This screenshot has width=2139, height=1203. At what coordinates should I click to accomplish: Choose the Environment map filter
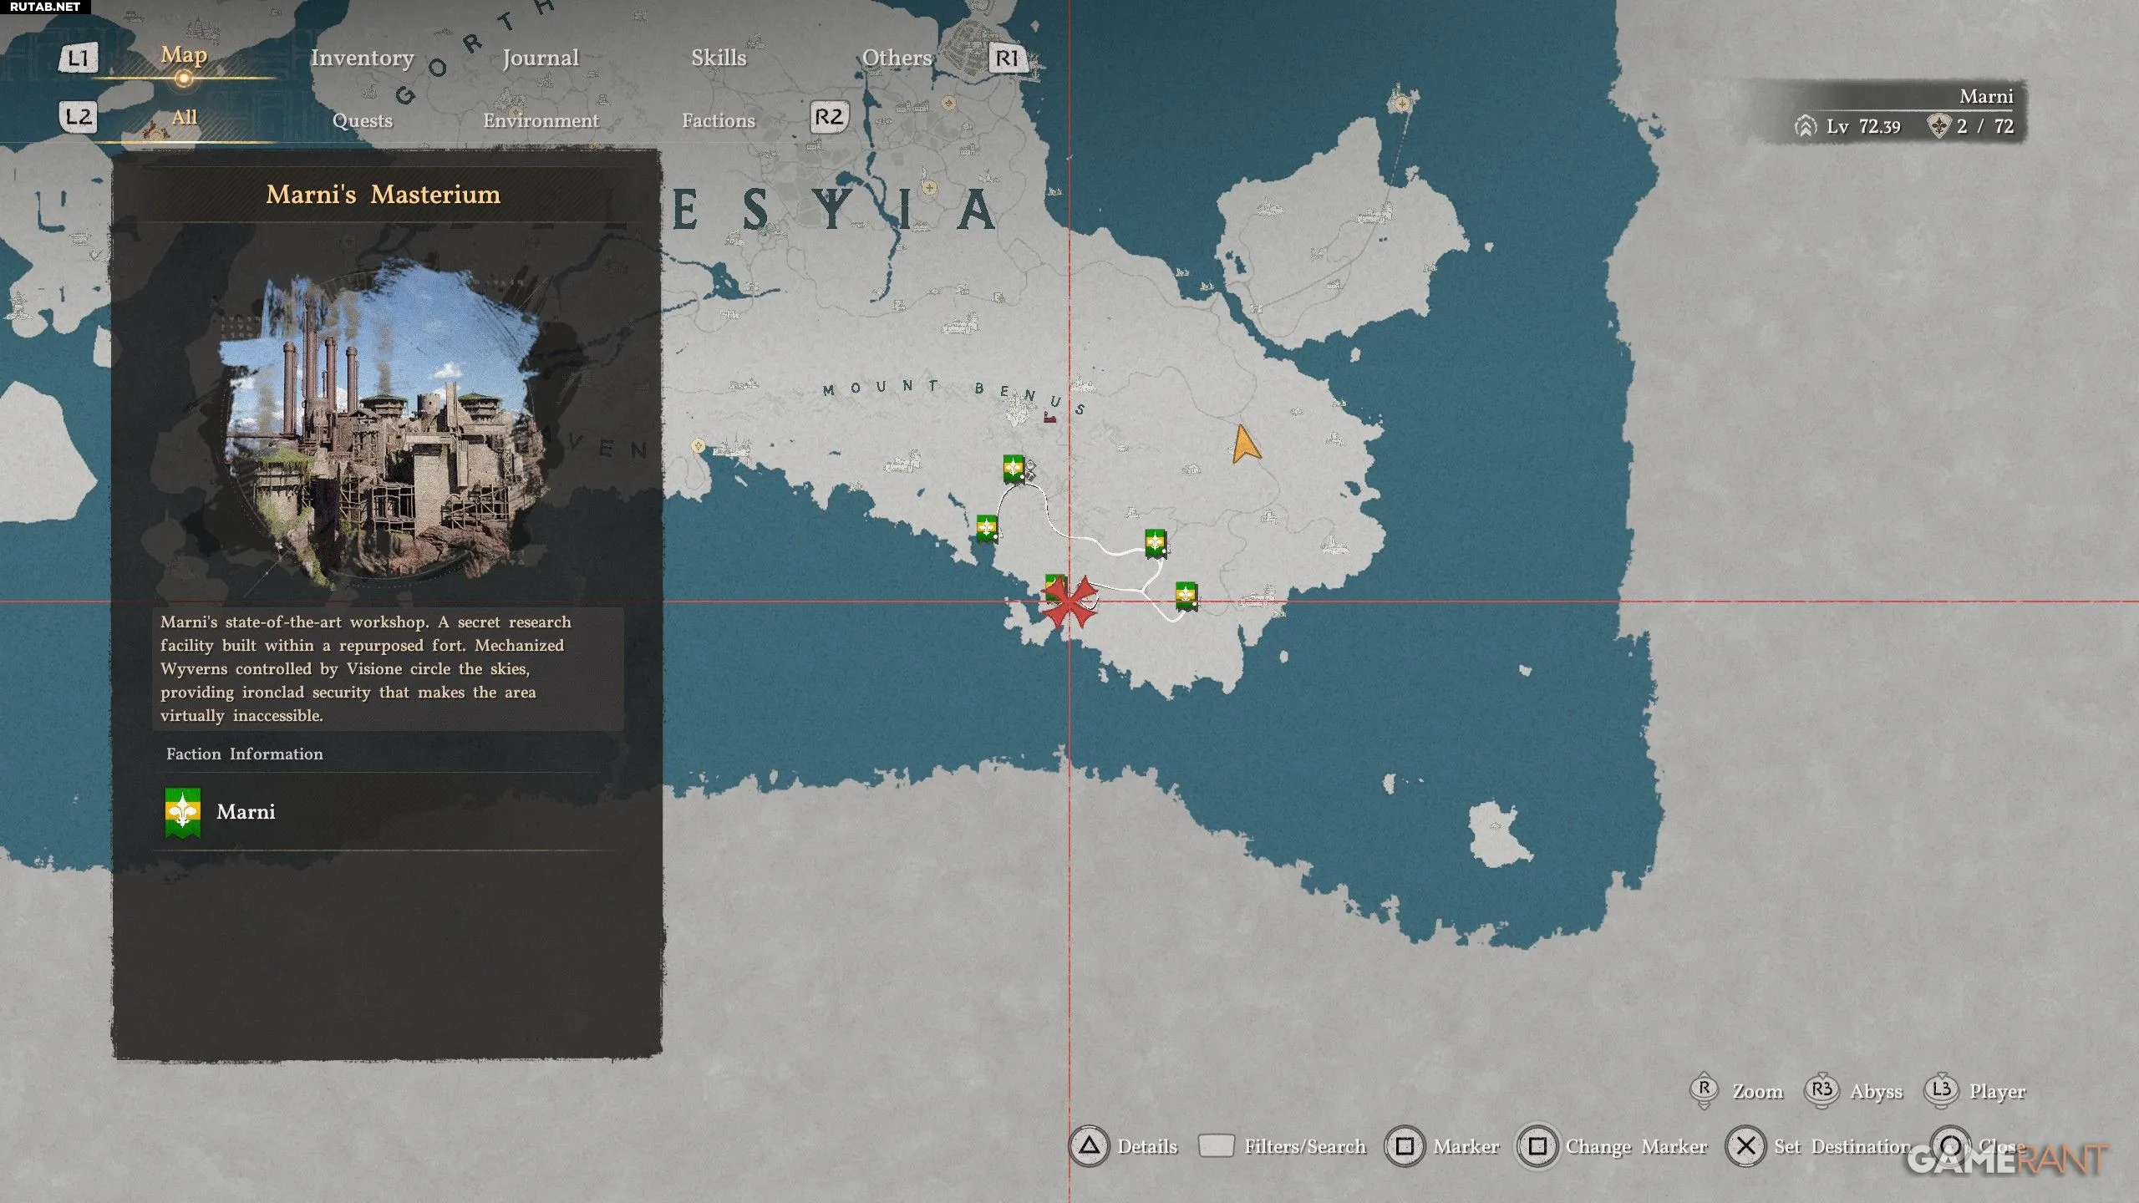(540, 120)
